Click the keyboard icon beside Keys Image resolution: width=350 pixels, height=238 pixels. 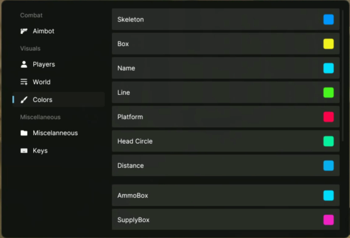24,151
